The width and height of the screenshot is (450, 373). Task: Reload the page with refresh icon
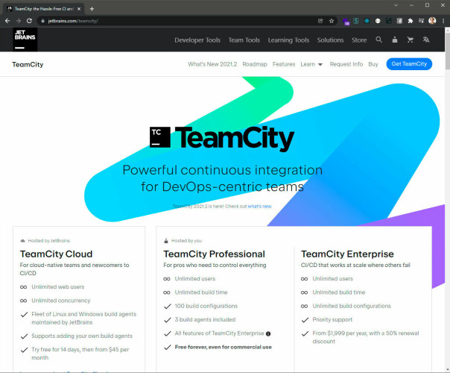click(x=29, y=21)
